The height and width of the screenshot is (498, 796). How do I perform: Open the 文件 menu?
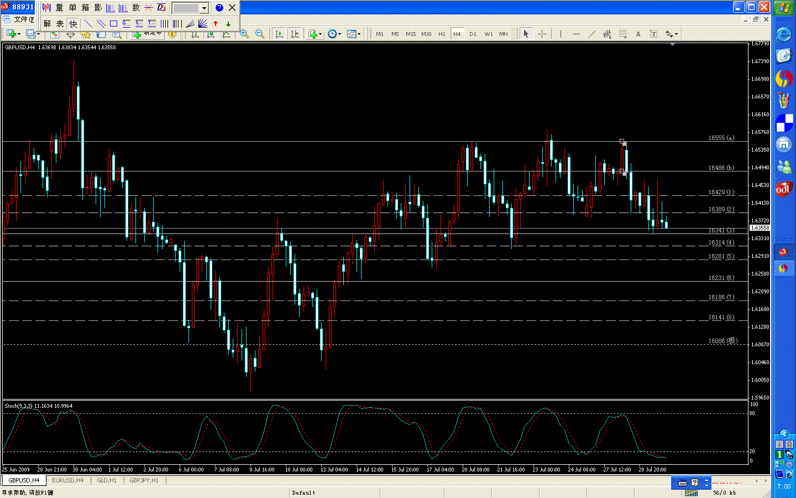coord(24,19)
